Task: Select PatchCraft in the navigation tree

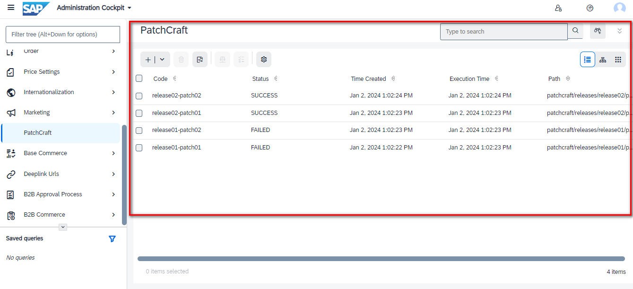Action: (38, 133)
